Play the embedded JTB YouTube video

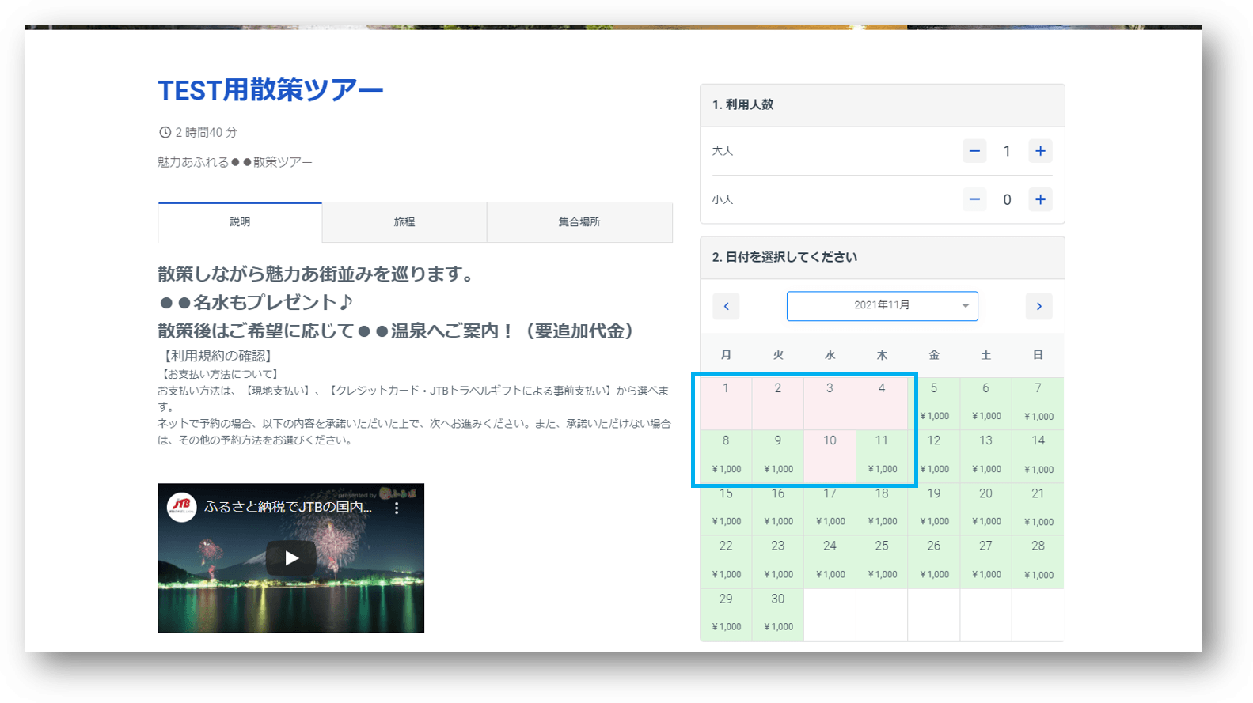click(290, 558)
